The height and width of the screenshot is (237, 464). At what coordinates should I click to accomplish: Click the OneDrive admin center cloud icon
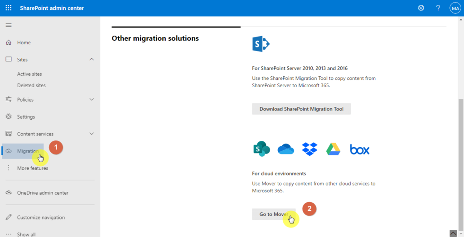pos(9,193)
